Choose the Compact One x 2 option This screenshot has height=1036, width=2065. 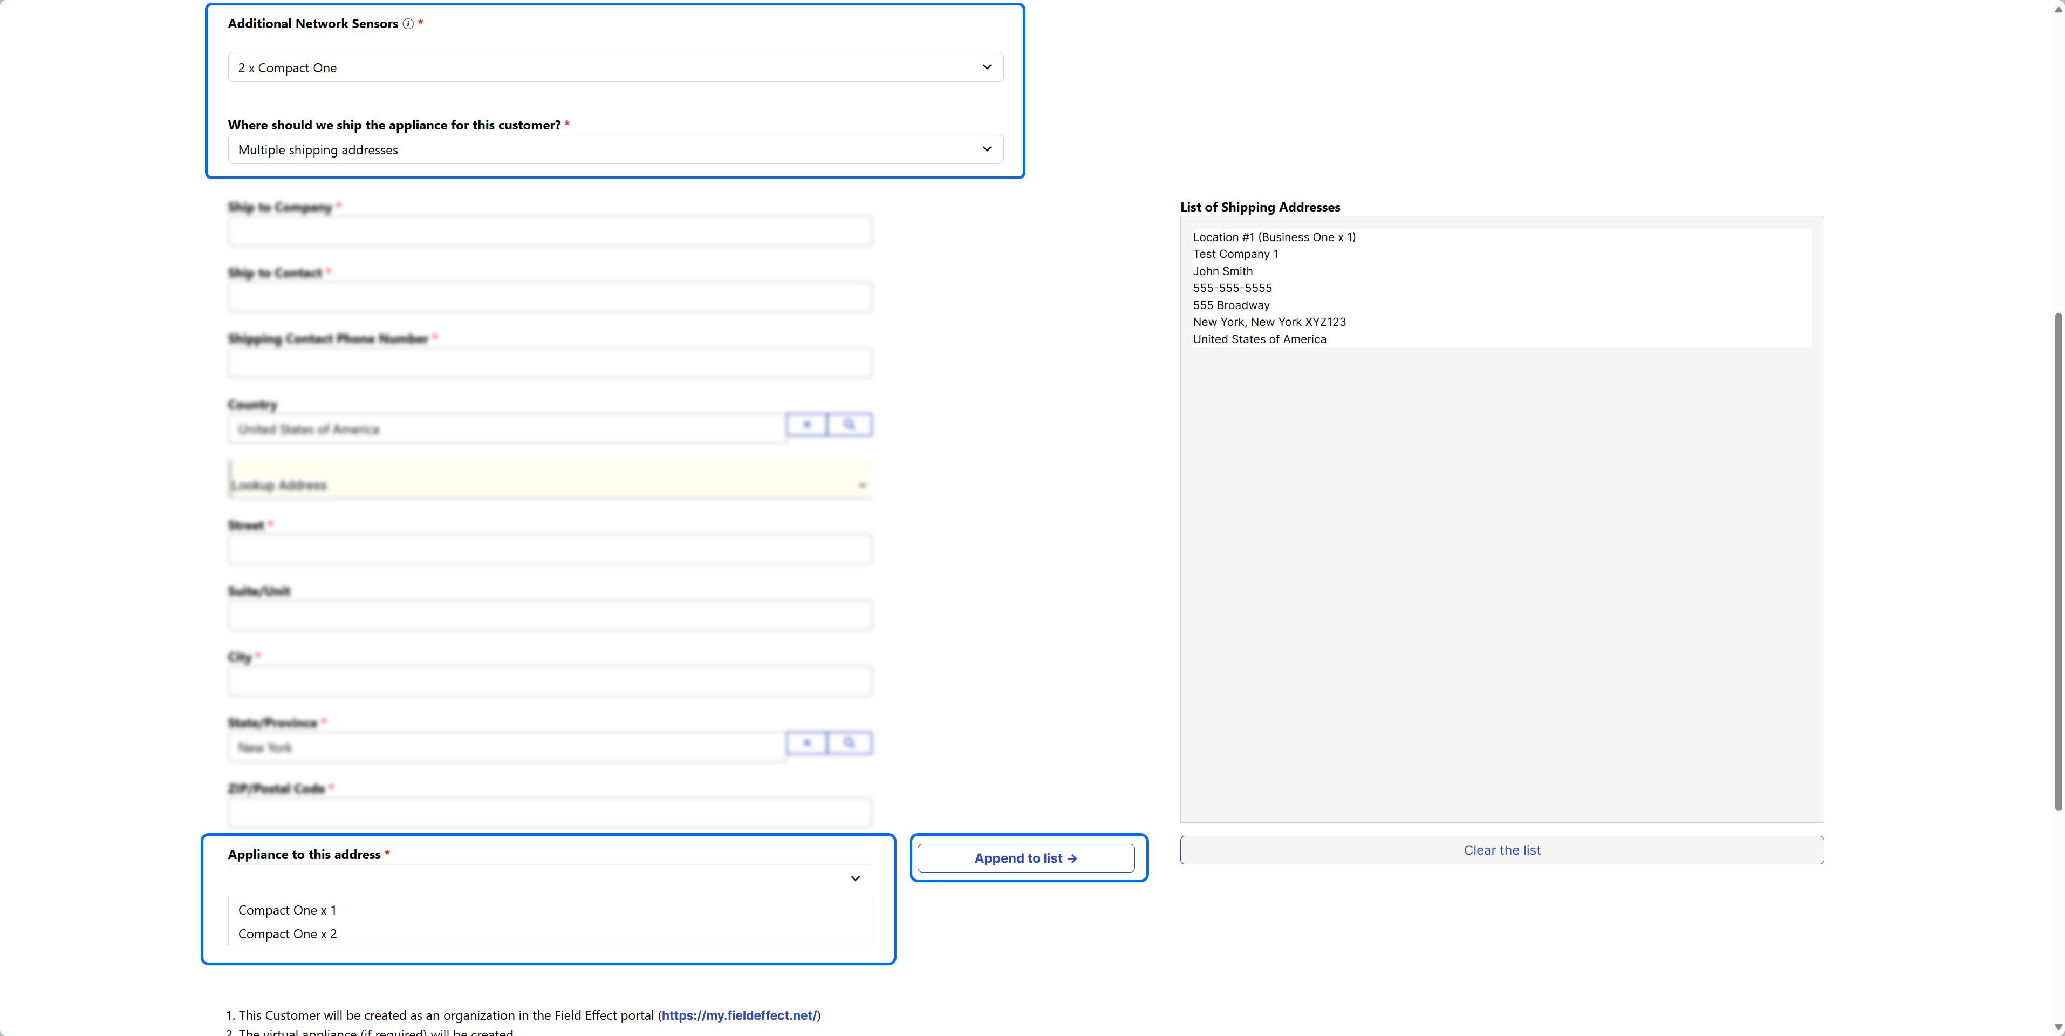pyautogui.click(x=288, y=934)
